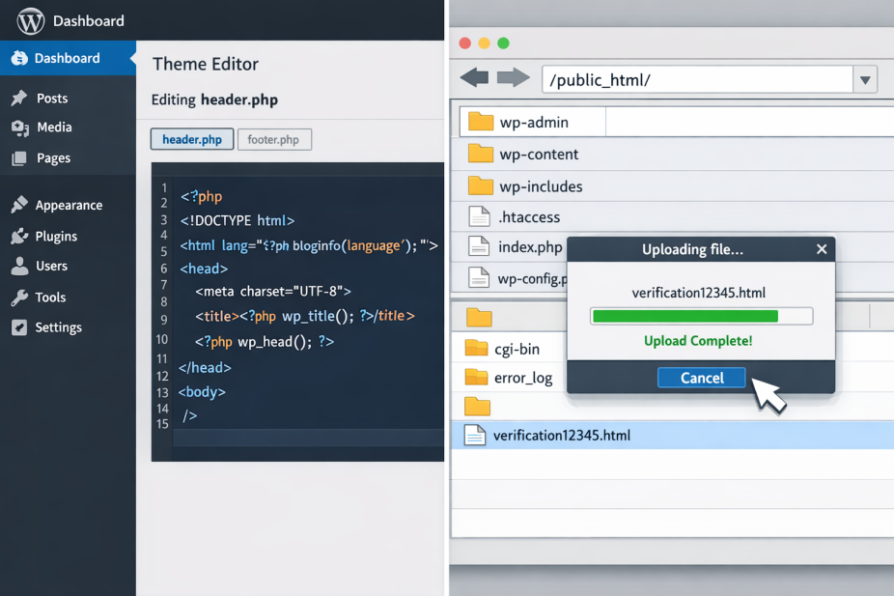Click the green window maximize dot
This screenshot has height=596, width=894.
click(503, 43)
